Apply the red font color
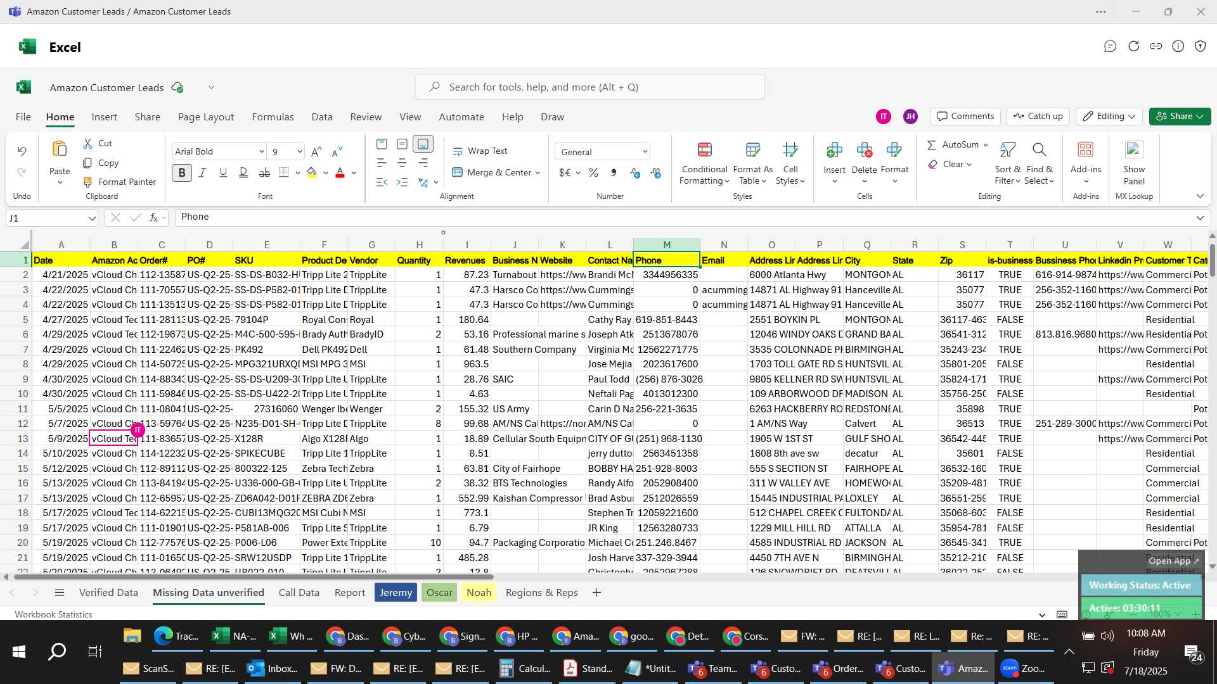This screenshot has width=1217, height=684. click(340, 172)
